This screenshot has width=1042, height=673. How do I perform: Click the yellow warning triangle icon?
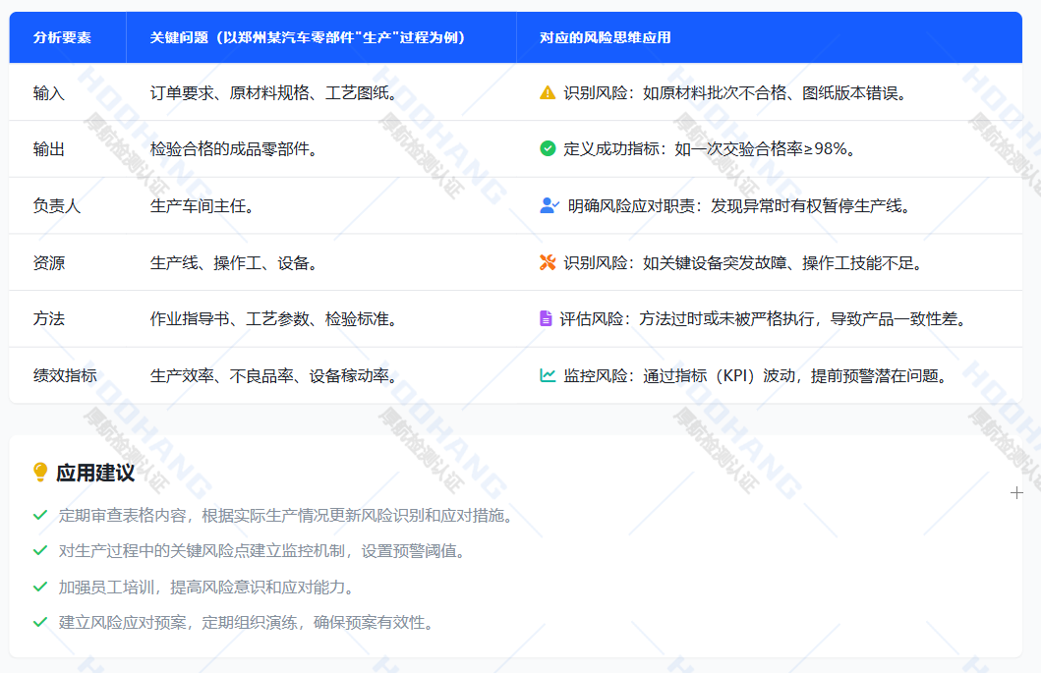click(x=548, y=93)
